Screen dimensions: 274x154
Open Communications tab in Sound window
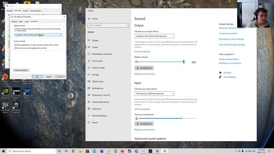tap(35, 11)
